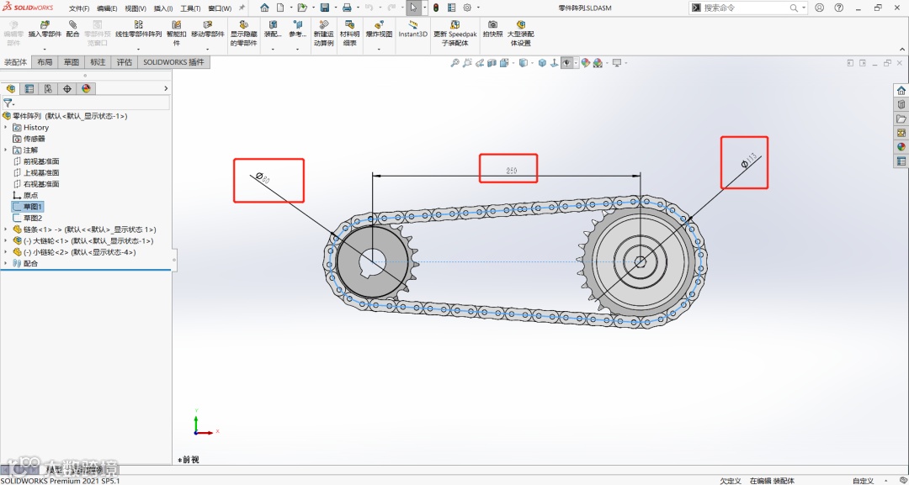This screenshot has width=909, height=485.
Task: Open Appearances tab in task pane
Action: point(901,147)
